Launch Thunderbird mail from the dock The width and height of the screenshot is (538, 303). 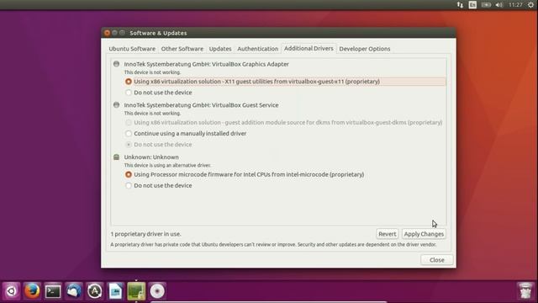(x=74, y=291)
